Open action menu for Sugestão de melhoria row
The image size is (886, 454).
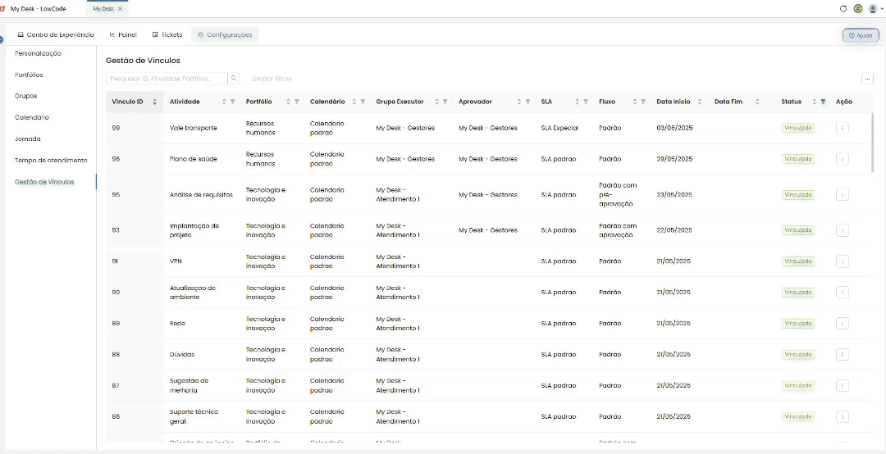[x=842, y=386]
